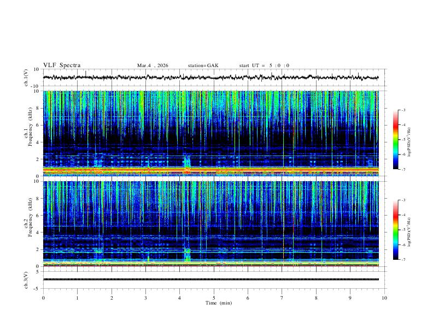Click the ch.1 color bar tick "-3"
The width and height of the screenshot is (433, 334).
tap(403, 110)
